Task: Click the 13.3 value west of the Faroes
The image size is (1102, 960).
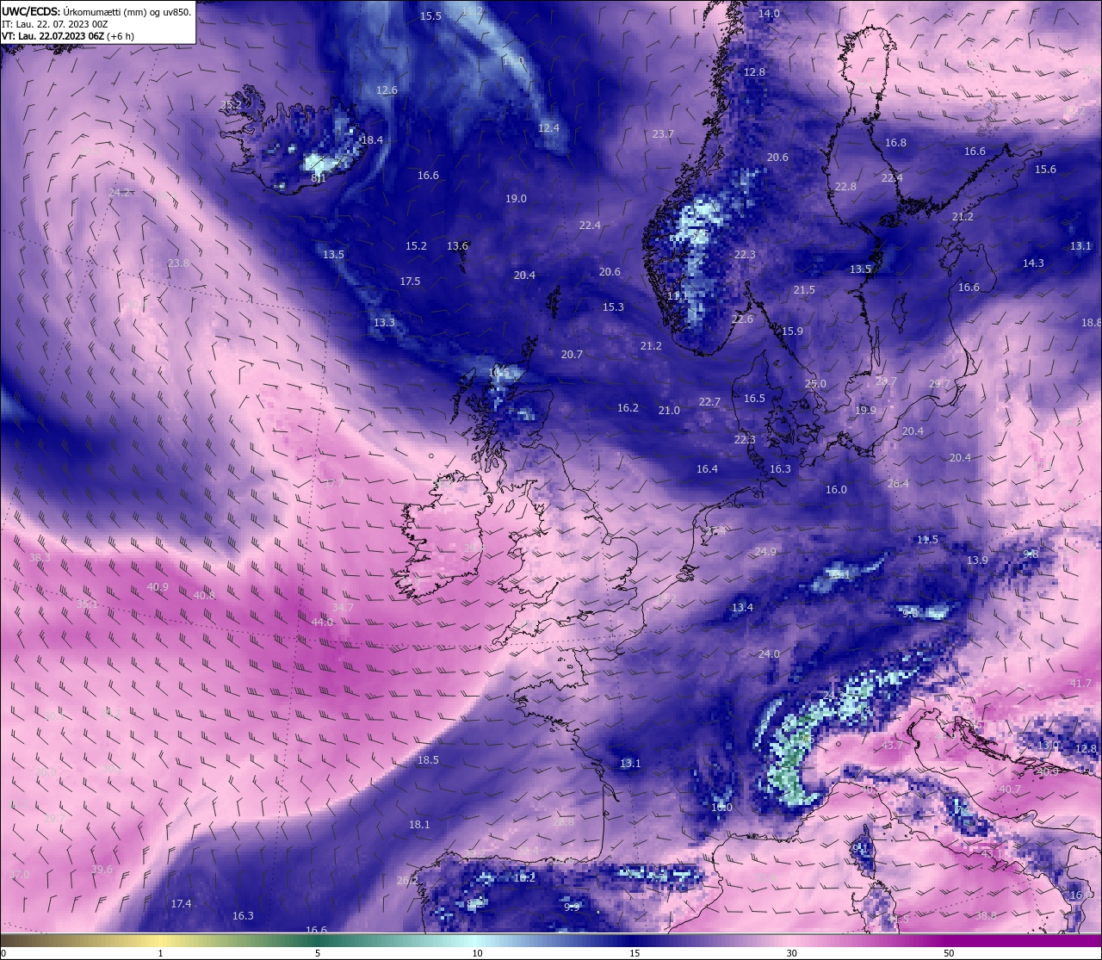Action: 384,323
